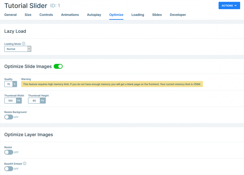
Task: Switch to the Autoplay tab
Action: point(94,15)
